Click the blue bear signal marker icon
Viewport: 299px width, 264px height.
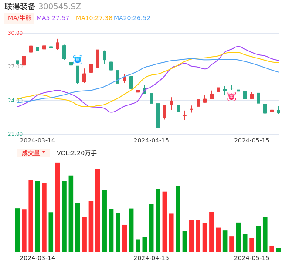[x=78, y=60]
